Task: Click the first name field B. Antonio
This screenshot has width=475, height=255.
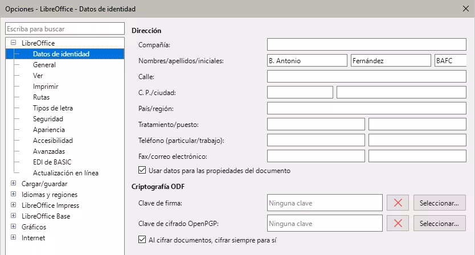Action: coord(307,60)
